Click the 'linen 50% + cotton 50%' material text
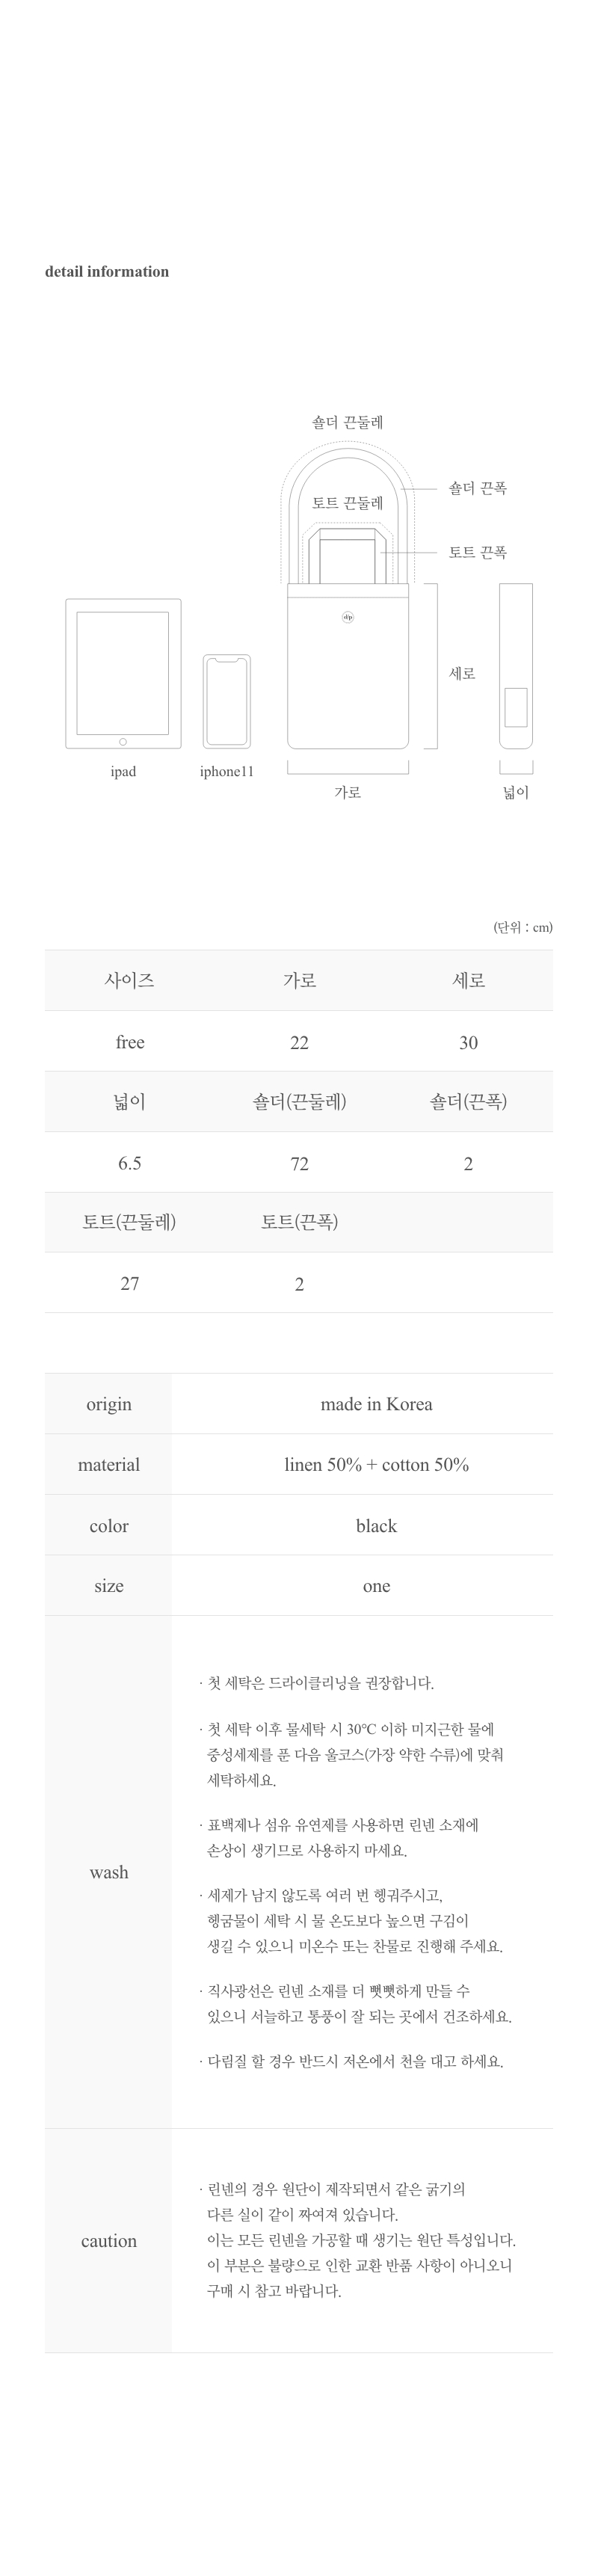Image resolution: width=598 pixels, height=2576 pixels. coord(376,1465)
